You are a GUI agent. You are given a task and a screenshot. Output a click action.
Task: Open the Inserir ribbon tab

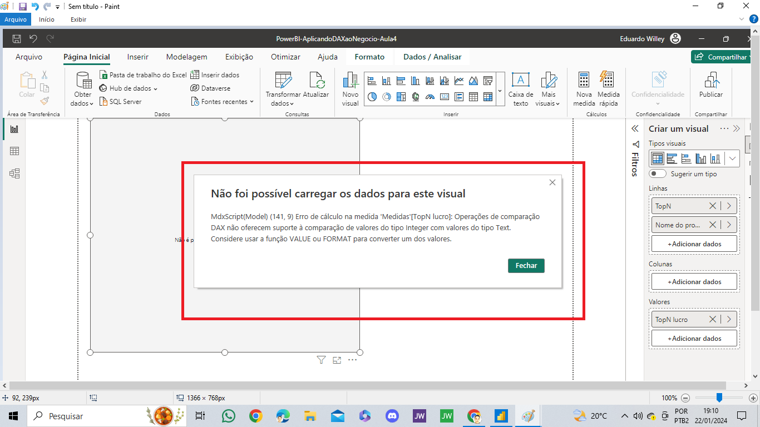coord(138,57)
